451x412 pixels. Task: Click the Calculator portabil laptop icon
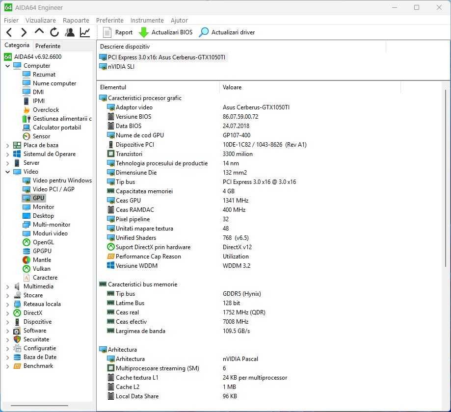point(27,128)
